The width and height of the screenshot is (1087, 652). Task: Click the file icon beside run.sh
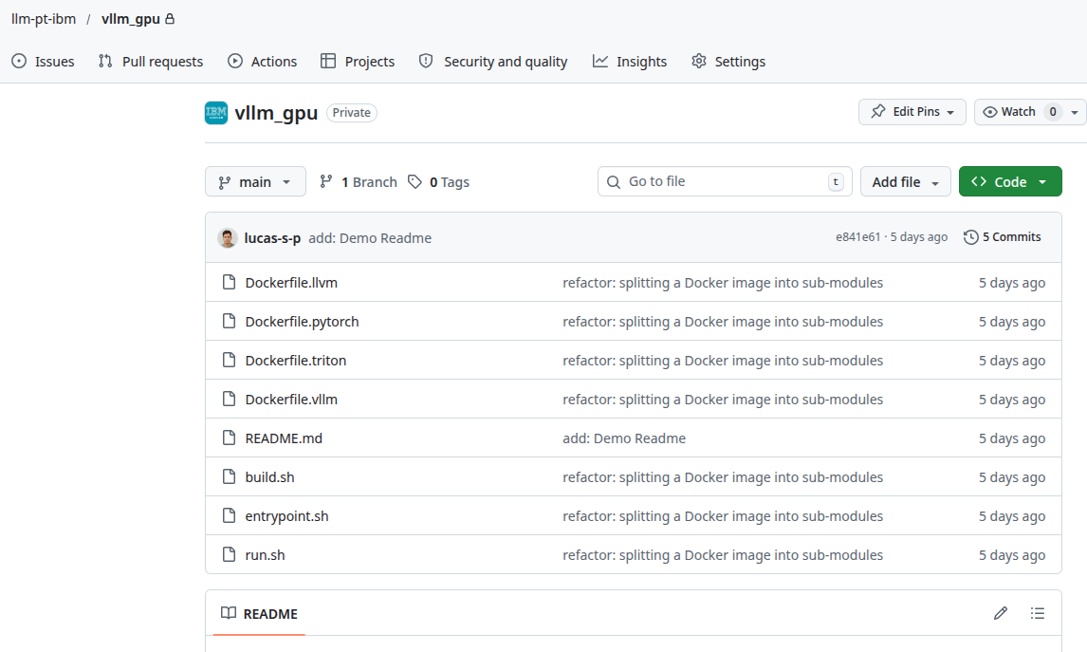click(x=229, y=553)
